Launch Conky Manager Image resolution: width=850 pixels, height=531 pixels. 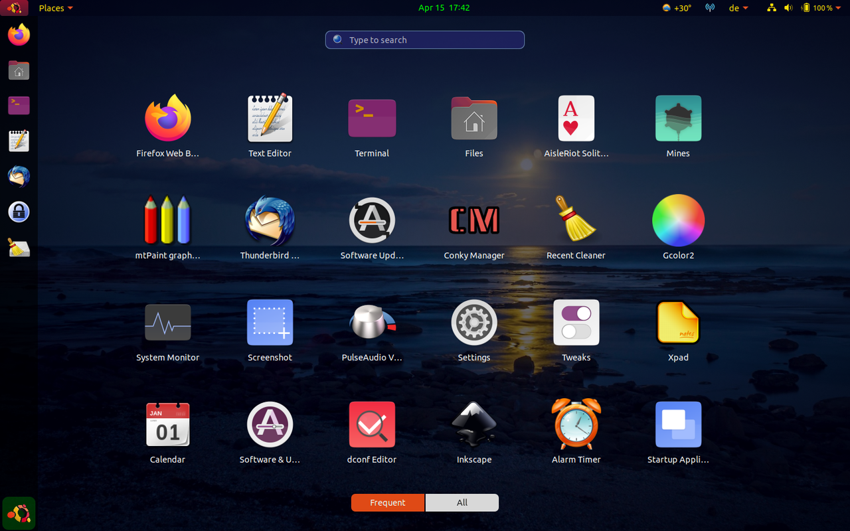tap(473, 220)
